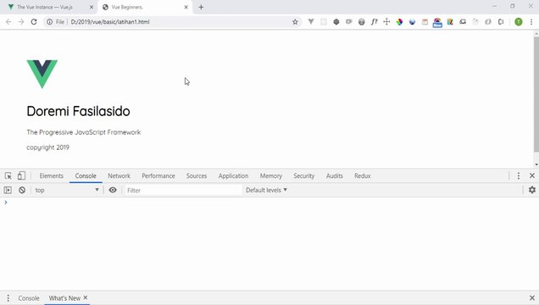Go back using the browser back arrow
The height and width of the screenshot is (305, 539).
[8, 22]
